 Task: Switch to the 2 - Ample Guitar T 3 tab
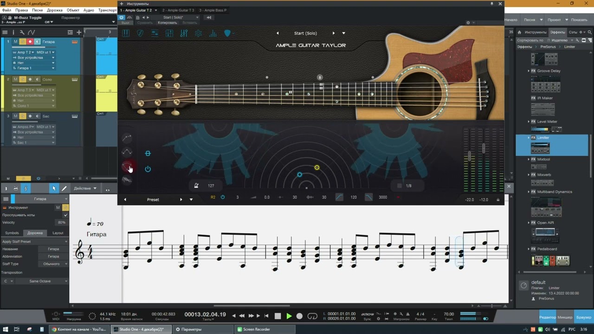pyautogui.click(x=178, y=10)
